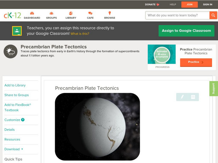Click the orange search magnifier icon
Screen dimensions: 218x163
tap(213, 15)
